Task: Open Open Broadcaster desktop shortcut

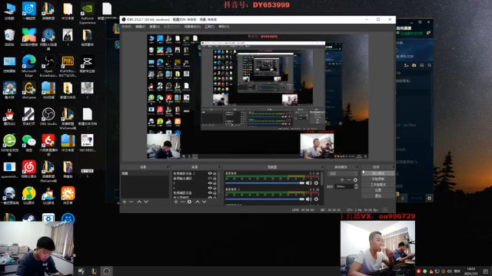Action: click(48, 66)
